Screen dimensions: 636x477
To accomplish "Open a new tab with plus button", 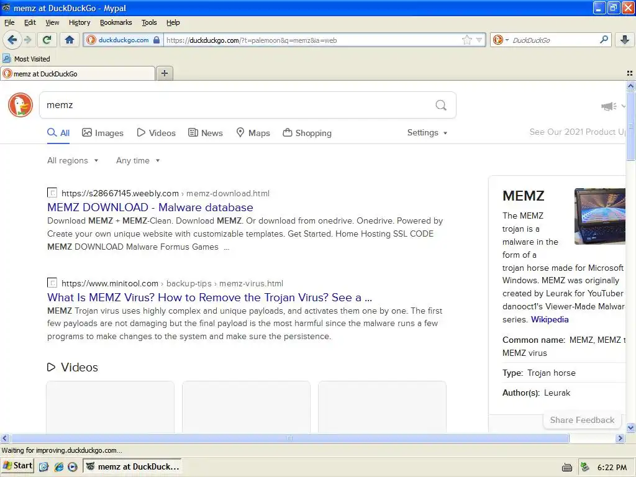I will coord(164,73).
